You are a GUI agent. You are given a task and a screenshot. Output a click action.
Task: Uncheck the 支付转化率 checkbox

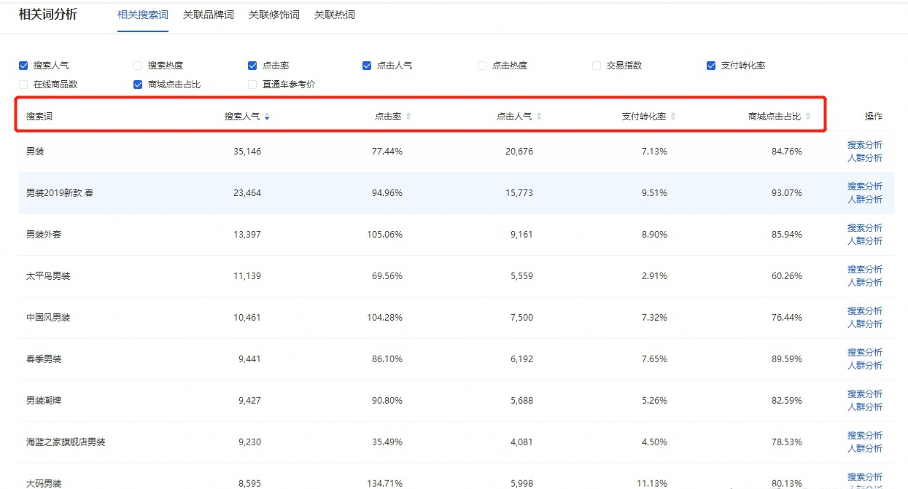pyautogui.click(x=711, y=66)
